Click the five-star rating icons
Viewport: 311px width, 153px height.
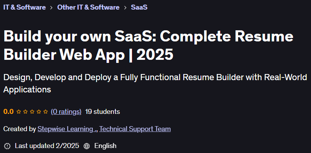coord(32,112)
